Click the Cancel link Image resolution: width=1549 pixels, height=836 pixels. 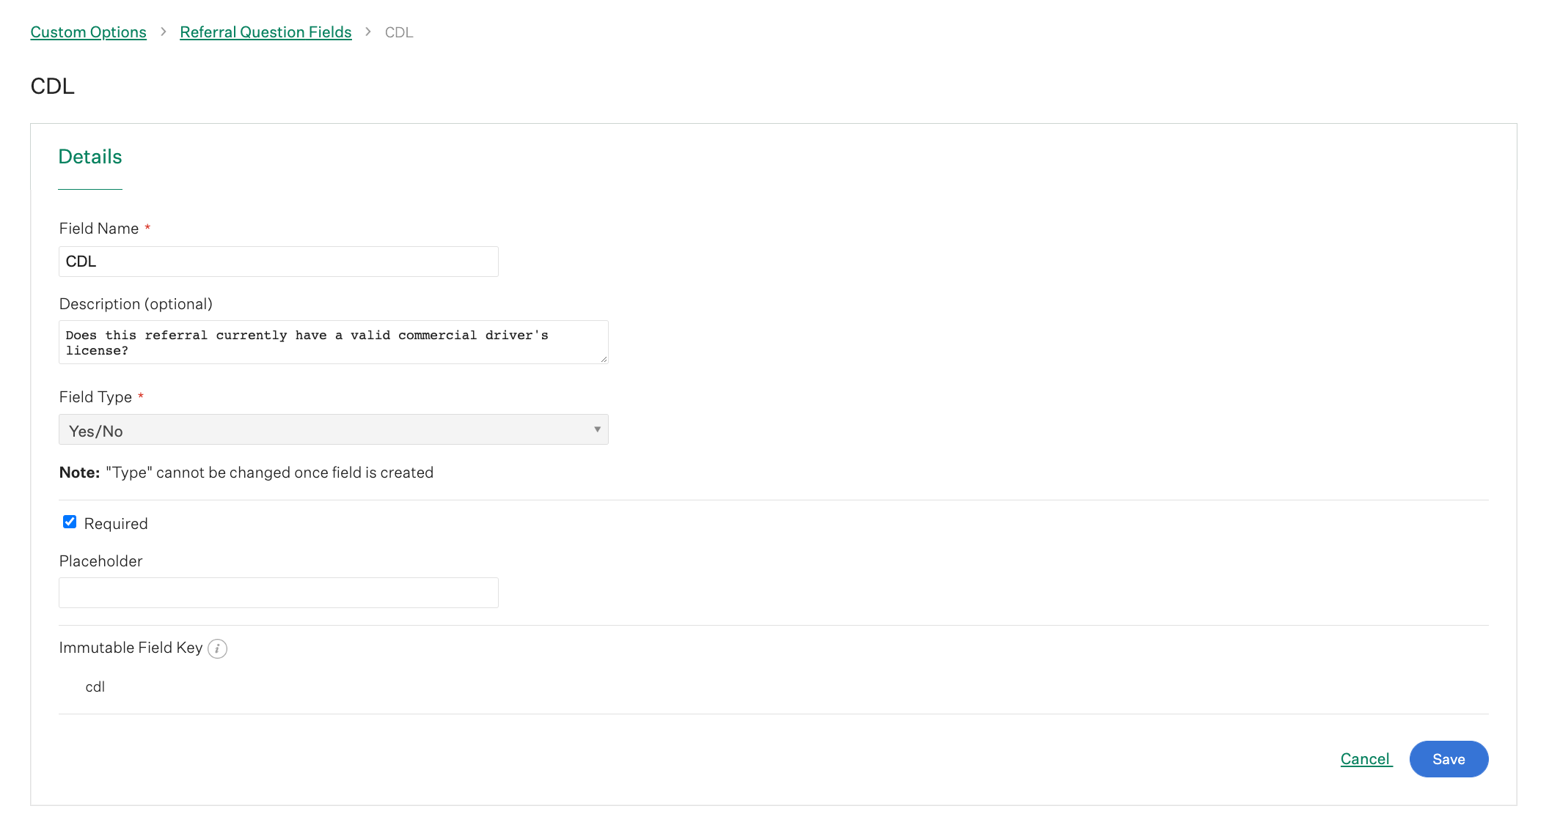[x=1366, y=759]
